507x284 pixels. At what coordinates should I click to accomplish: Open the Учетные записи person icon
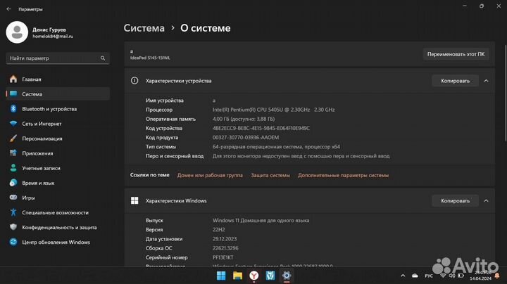[13, 168]
